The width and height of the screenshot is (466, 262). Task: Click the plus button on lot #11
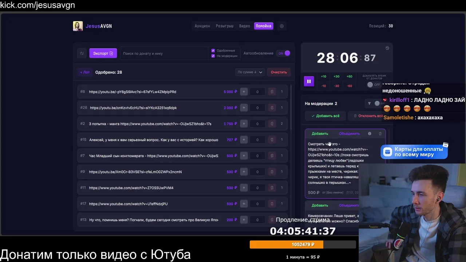tap(244, 188)
